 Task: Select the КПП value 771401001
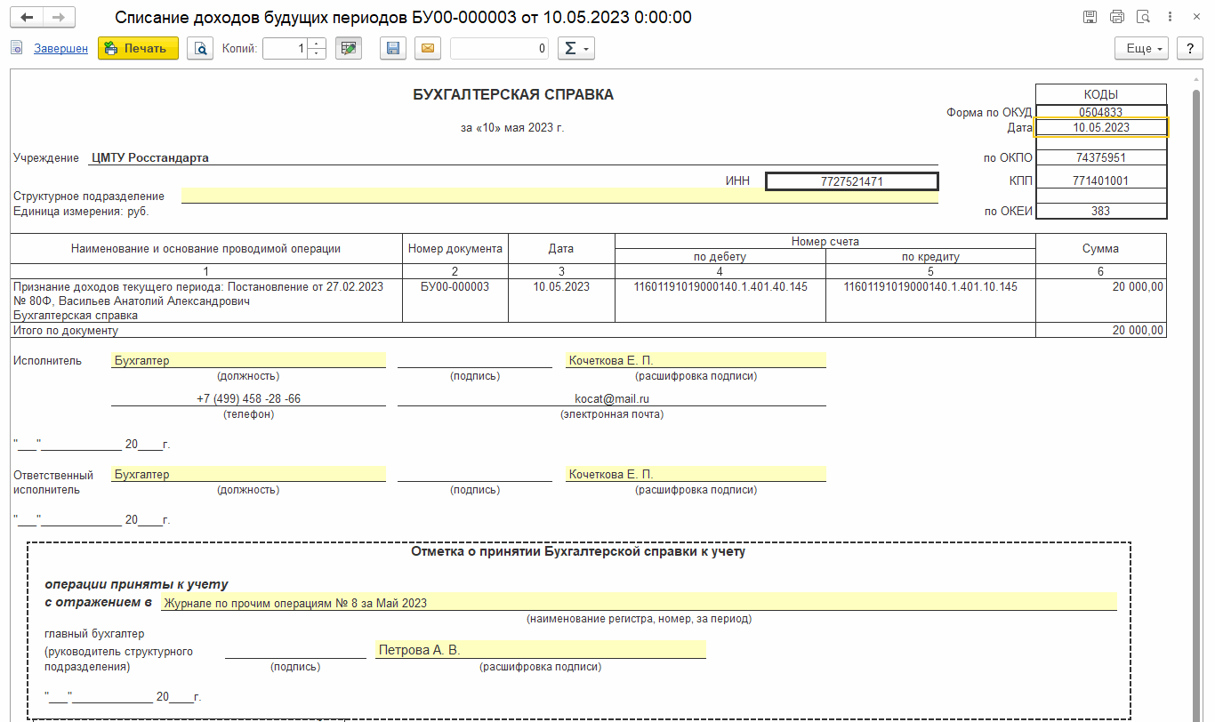tap(1101, 180)
